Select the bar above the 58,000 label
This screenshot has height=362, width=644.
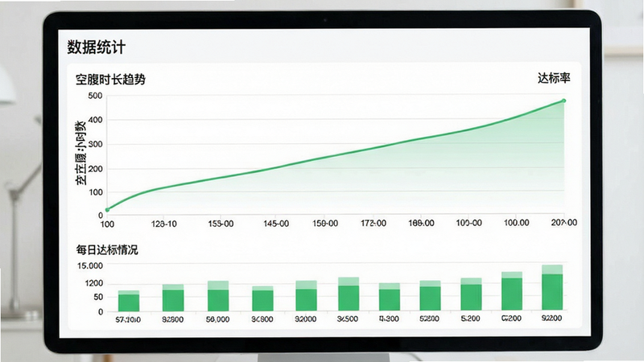tap(218, 296)
